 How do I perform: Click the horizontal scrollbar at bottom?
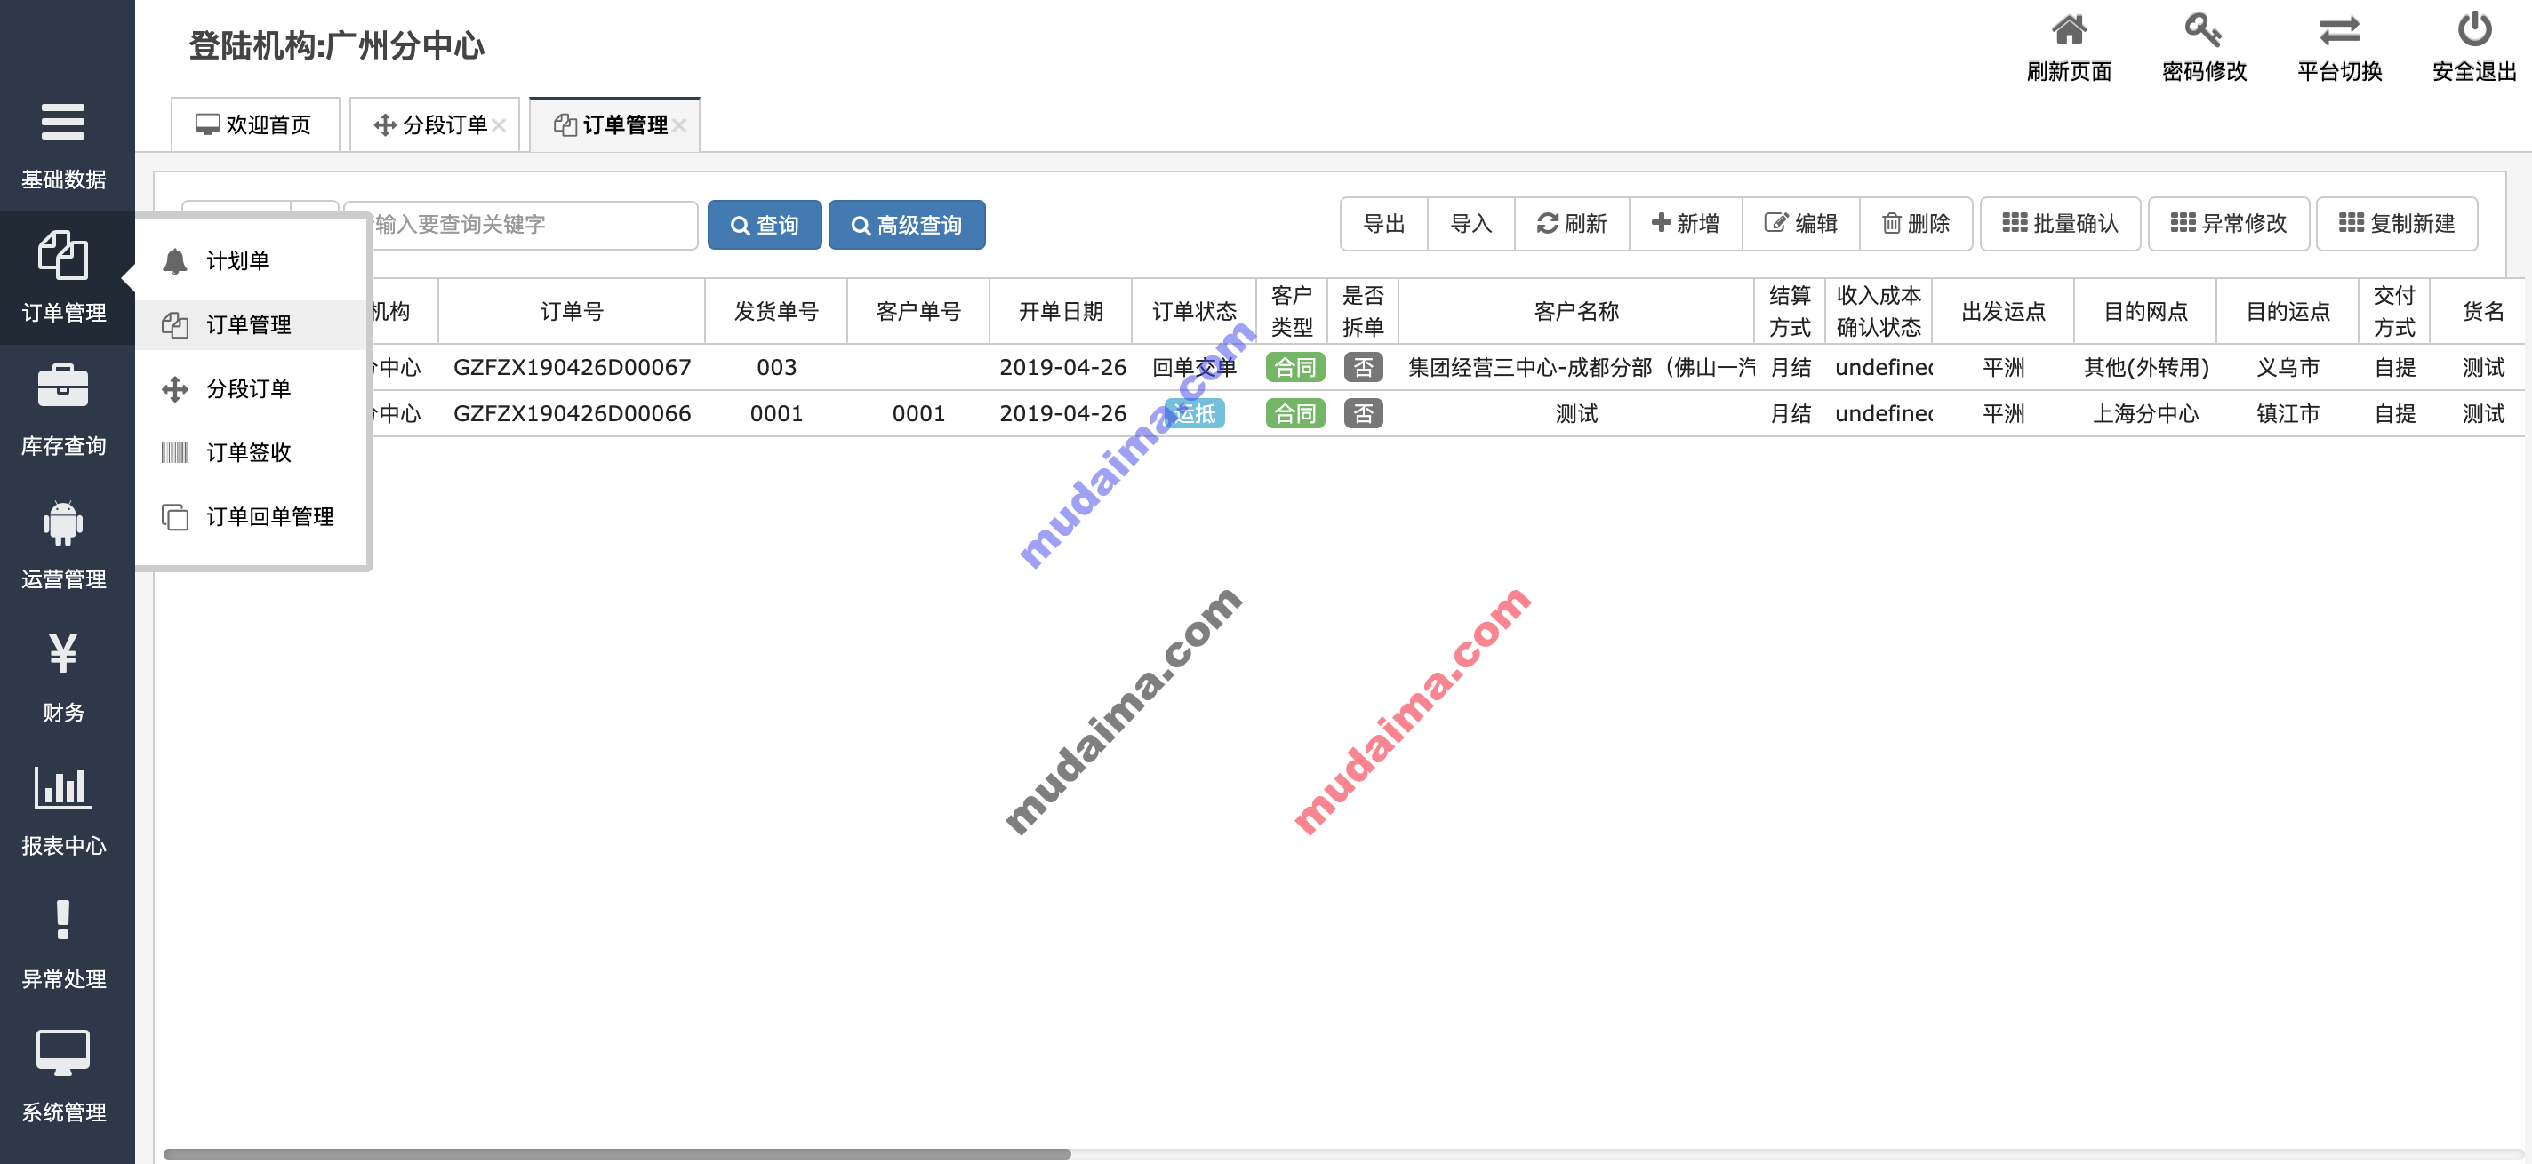617,1154
